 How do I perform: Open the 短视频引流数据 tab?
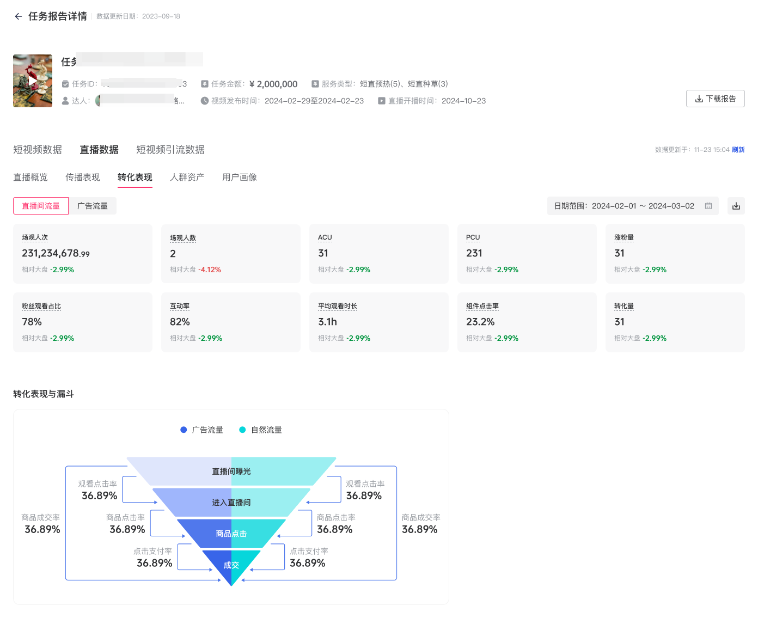pyautogui.click(x=170, y=150)
